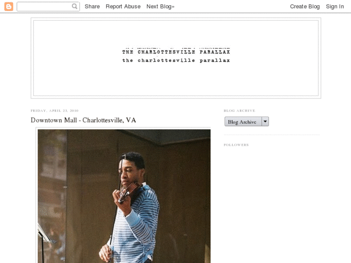Click Sign In at top right
This screenshot has height=263, width=351.
(x=335, y=6)
